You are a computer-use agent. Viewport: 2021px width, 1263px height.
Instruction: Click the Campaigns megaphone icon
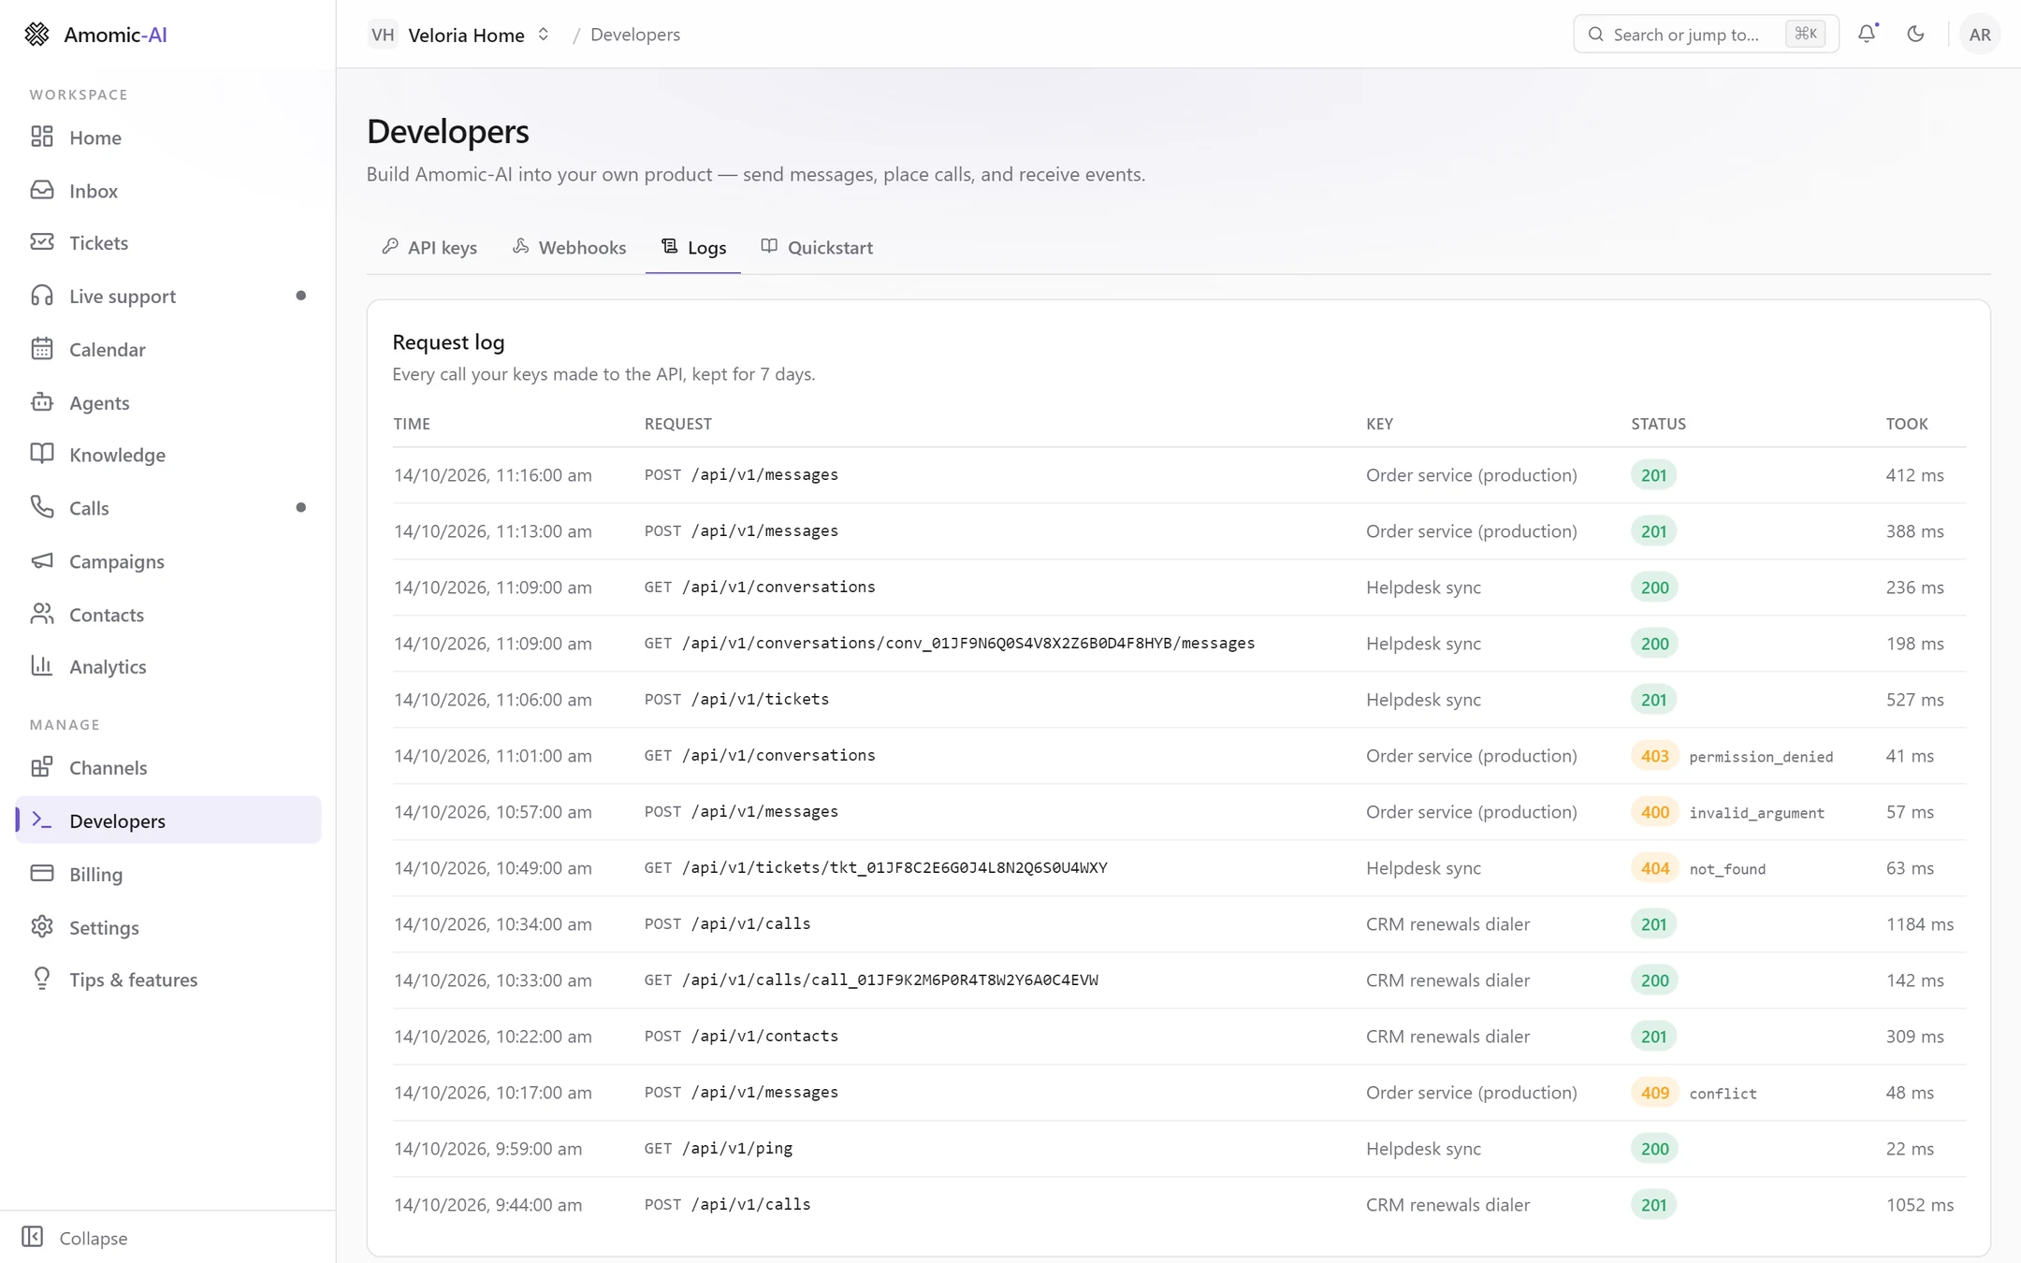[x=42, y=560]
